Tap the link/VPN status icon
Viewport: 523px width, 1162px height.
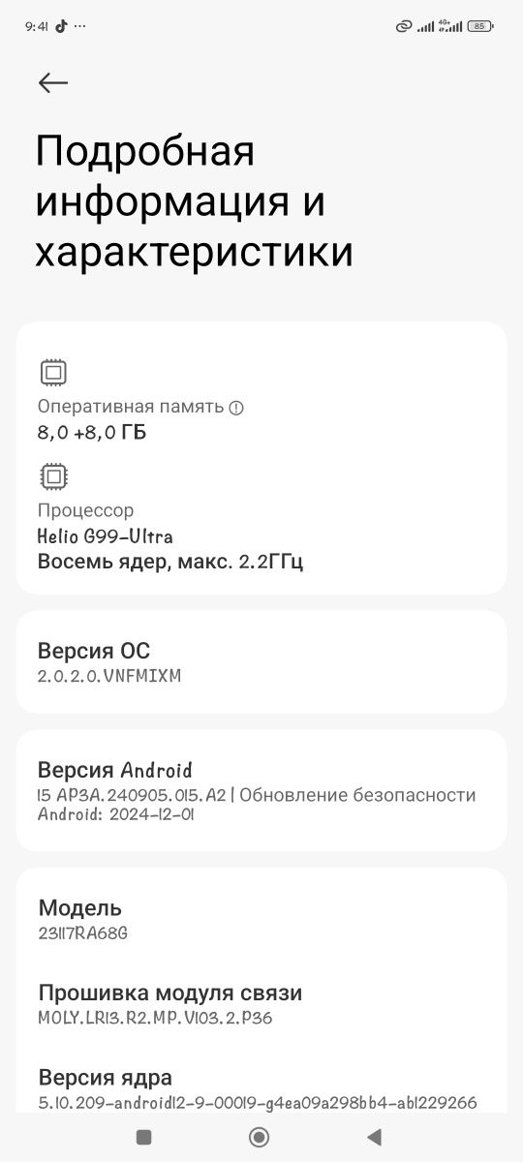(x=404, y=26)
